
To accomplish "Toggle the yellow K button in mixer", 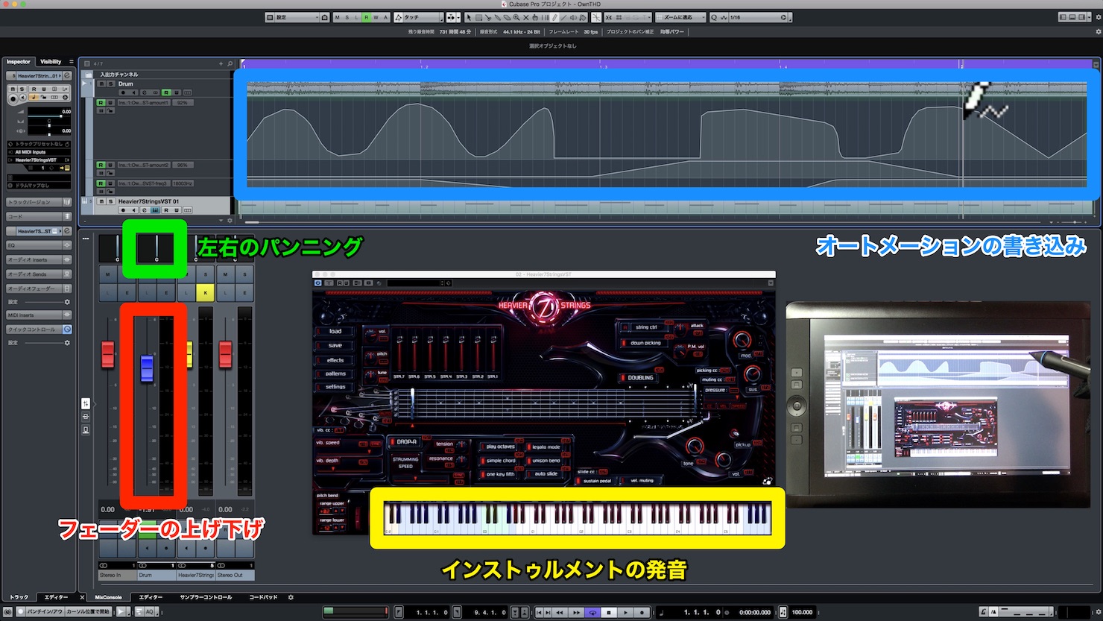I will coord(206,293).
